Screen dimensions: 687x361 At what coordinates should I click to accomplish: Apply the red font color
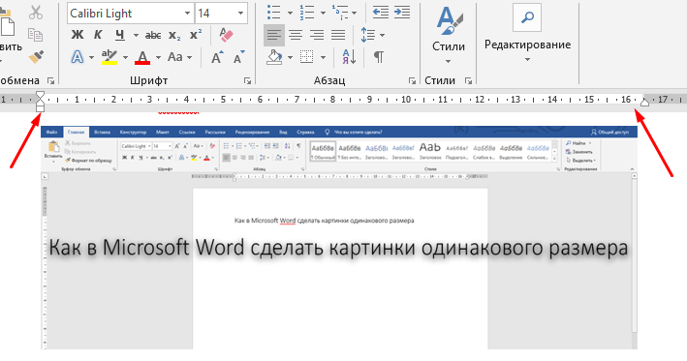[142, 57]
